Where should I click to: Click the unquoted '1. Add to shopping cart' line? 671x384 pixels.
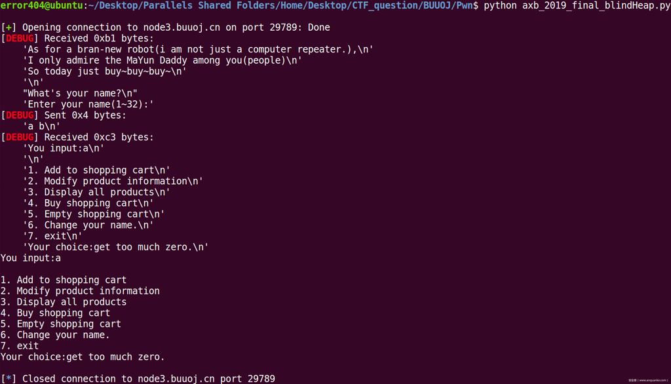coord(64,280)
